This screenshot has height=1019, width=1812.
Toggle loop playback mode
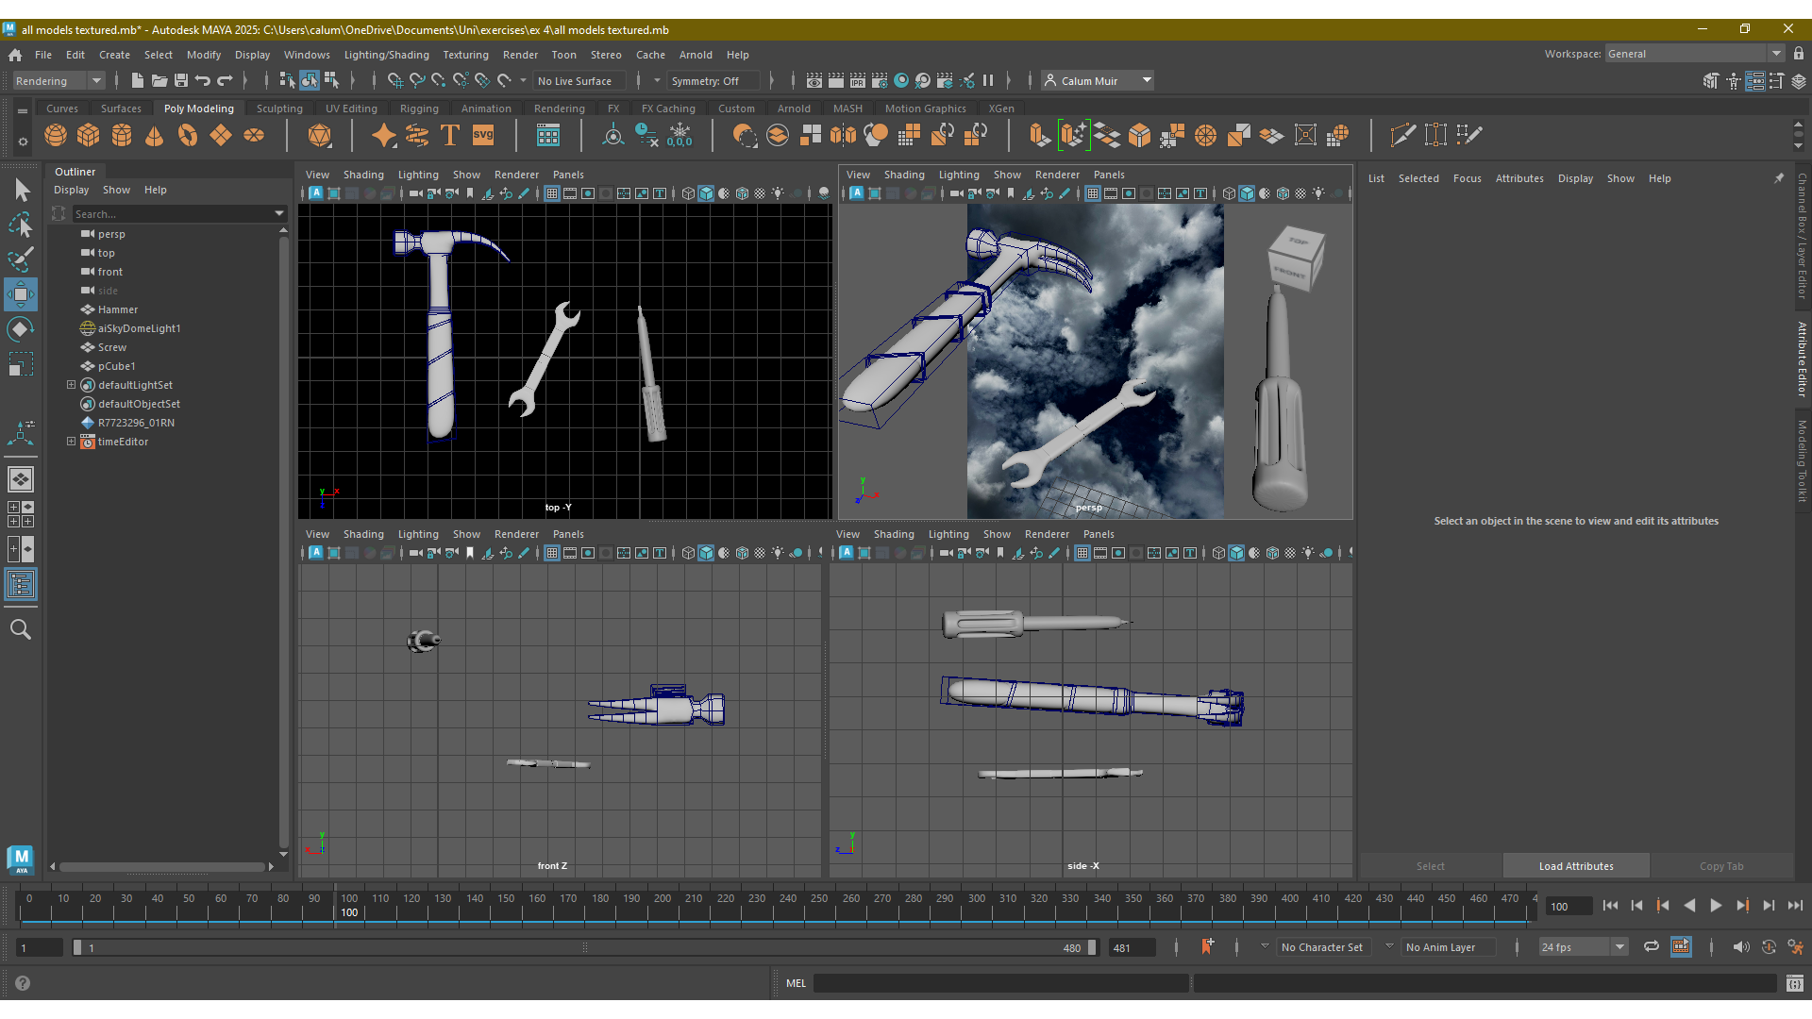click(1651, 947)
